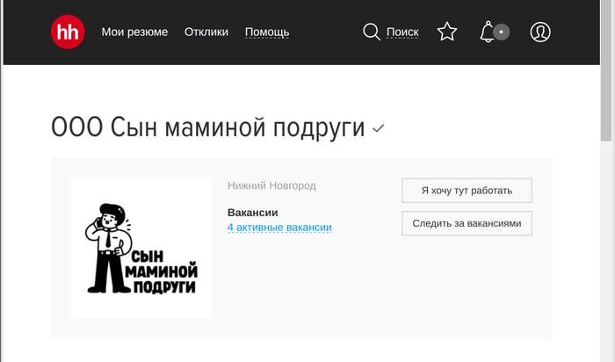Expand 4 активные вакансии link
This screenshot has width=615, height=362.
279,228
